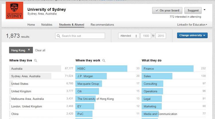Click search icon next to Where they work
Image resolution: width=215 pixels, height=119 pixels.
coord(104,60)
